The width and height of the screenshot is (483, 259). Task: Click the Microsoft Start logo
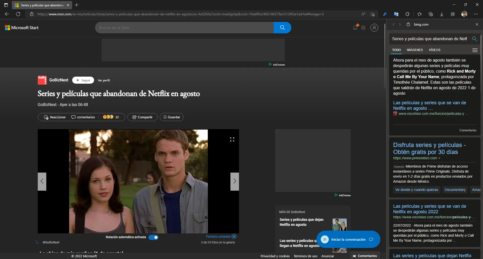click(x=22, y=28)
